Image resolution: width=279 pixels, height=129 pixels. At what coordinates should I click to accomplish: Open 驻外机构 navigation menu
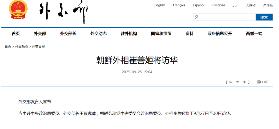tap(129, 34)
